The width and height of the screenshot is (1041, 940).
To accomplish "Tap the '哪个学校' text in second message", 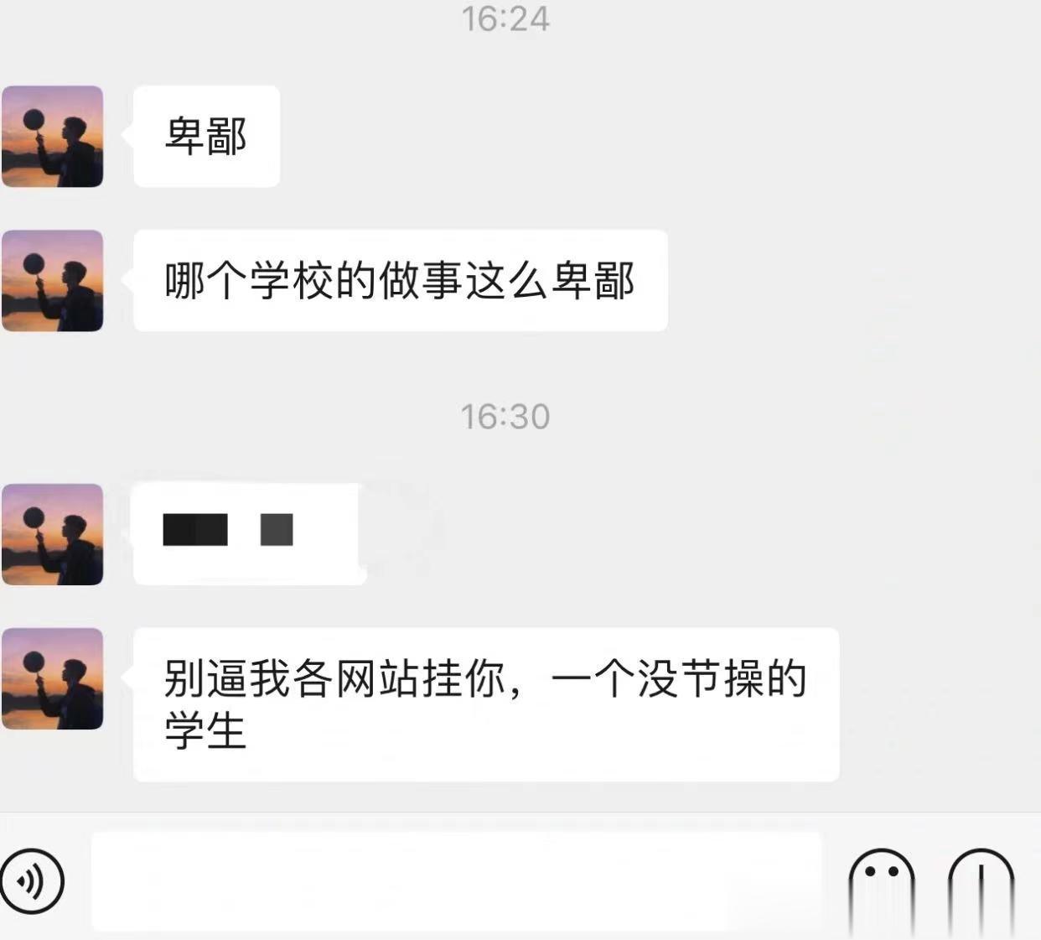I will (x=249, y=280).
